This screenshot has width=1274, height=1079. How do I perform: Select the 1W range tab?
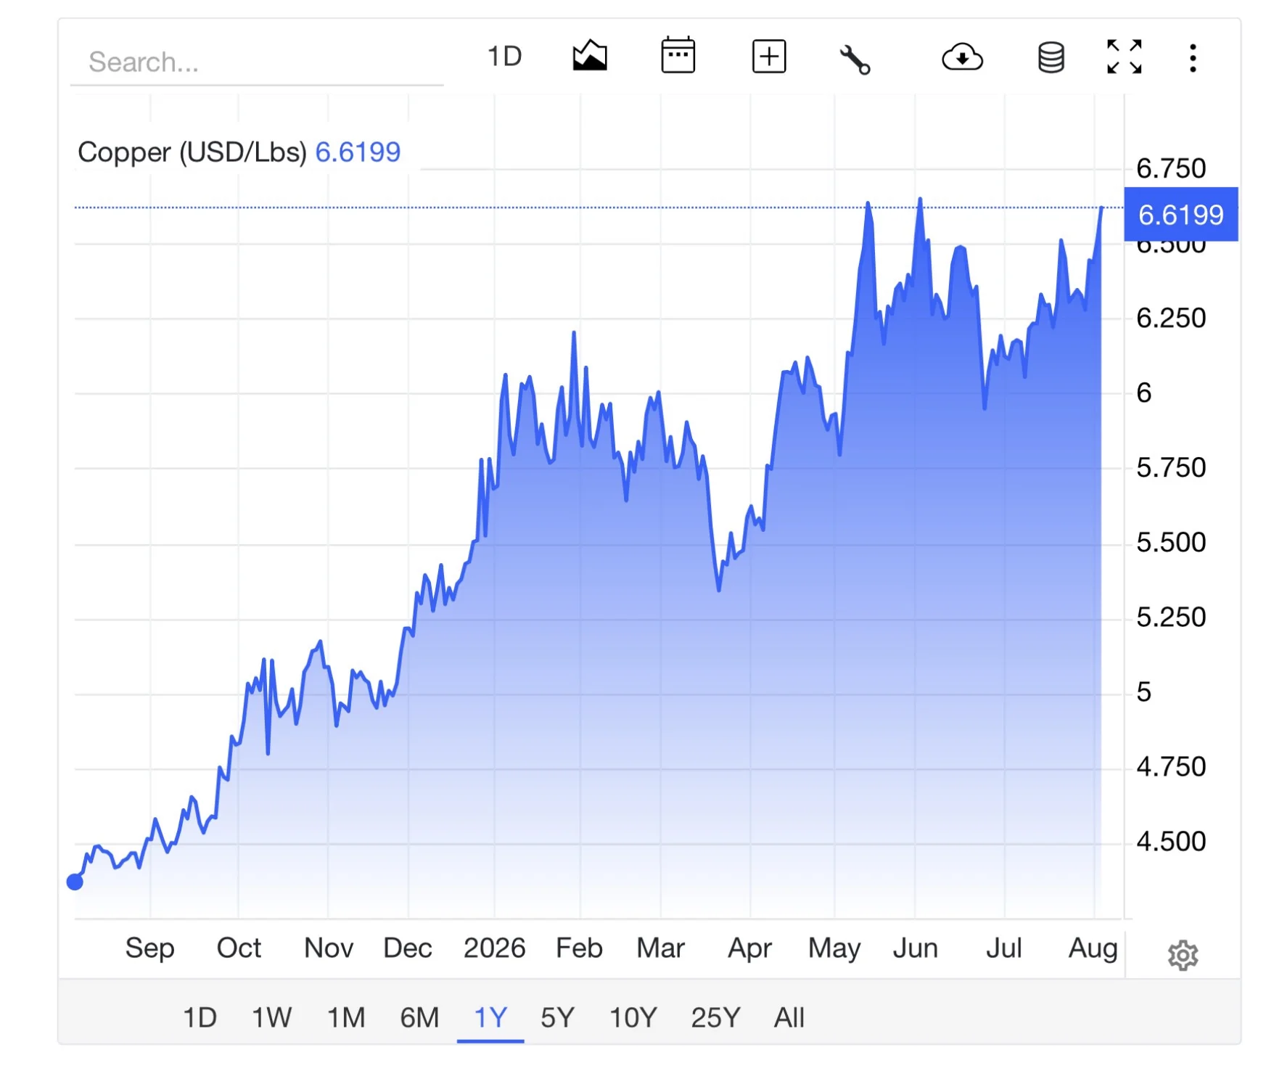(271, 1017)
